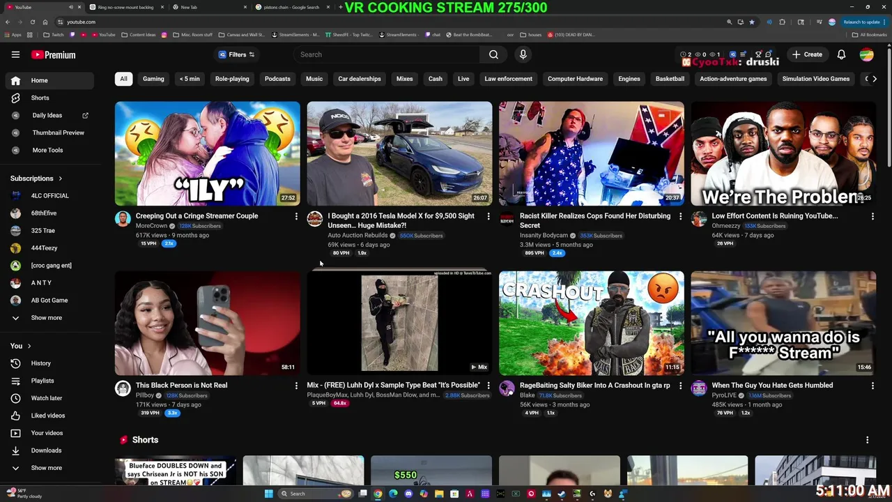The width and height of the screenshot is (892, 502).
Task: Open Insanity Bodycam channel link
Action: (544, 236)
